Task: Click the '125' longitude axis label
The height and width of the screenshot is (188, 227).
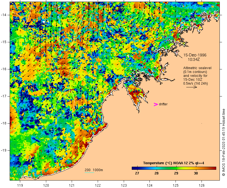Action: [176, 185]
